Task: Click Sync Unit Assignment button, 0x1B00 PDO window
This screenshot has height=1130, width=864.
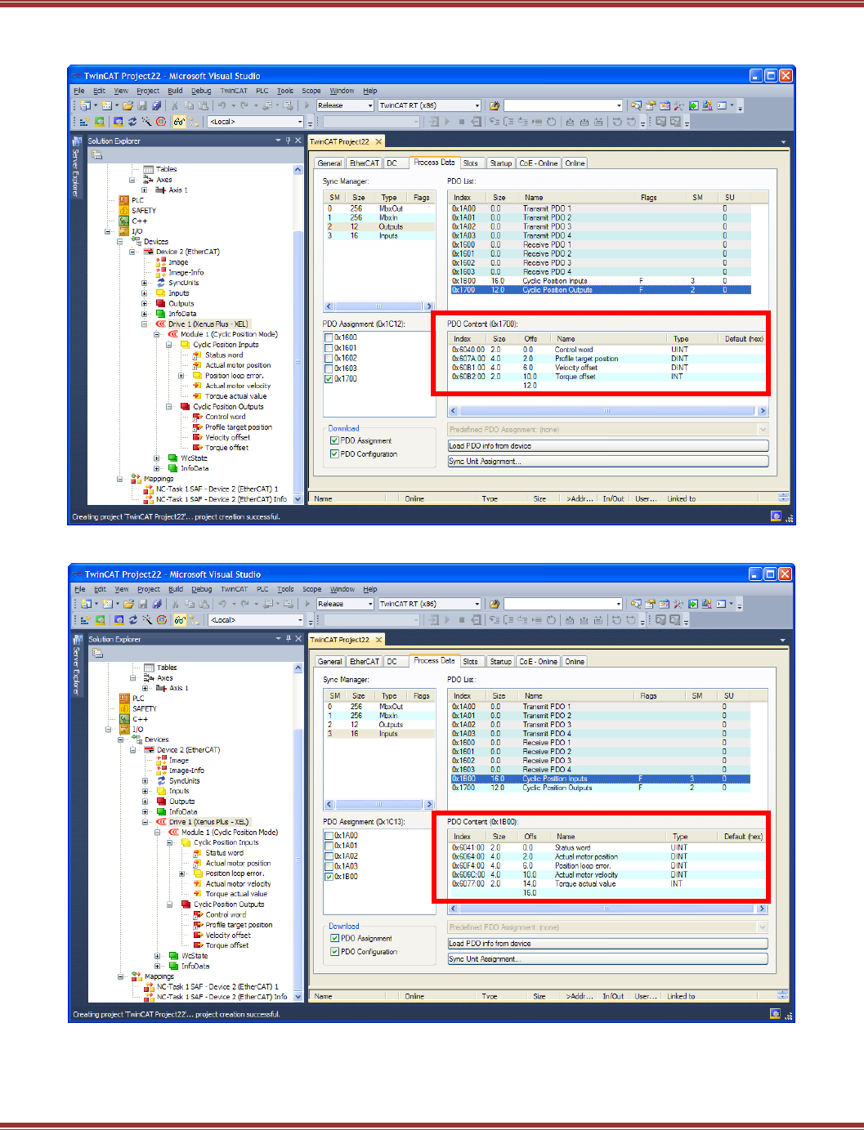Action: pyautogui.click(x=607, y=959)
